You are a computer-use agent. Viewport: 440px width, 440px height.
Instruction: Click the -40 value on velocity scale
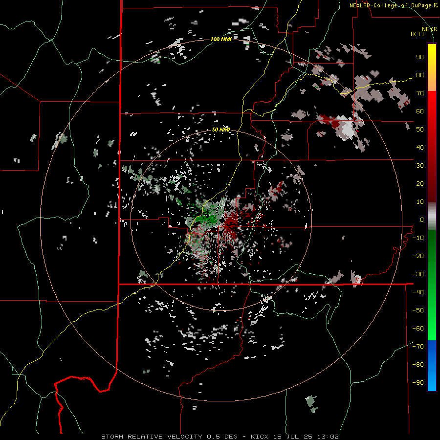click(x=418, y=292)
